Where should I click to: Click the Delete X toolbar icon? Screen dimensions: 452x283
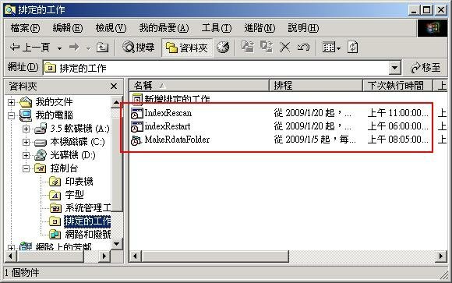284,48
